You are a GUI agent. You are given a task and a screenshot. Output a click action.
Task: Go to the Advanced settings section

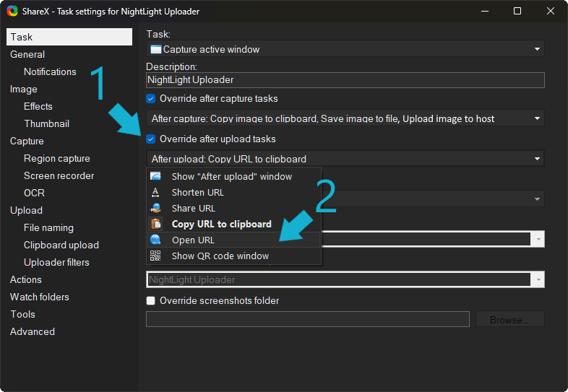click(33, 331)
